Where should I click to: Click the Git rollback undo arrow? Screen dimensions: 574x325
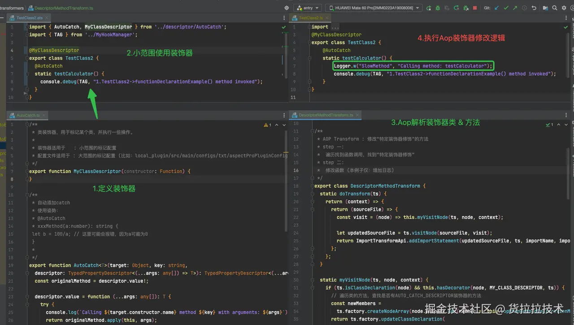tap(534, 8)
